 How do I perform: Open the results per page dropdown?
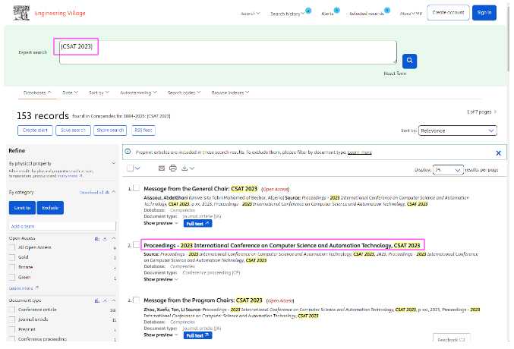click(x=448, y=170)
